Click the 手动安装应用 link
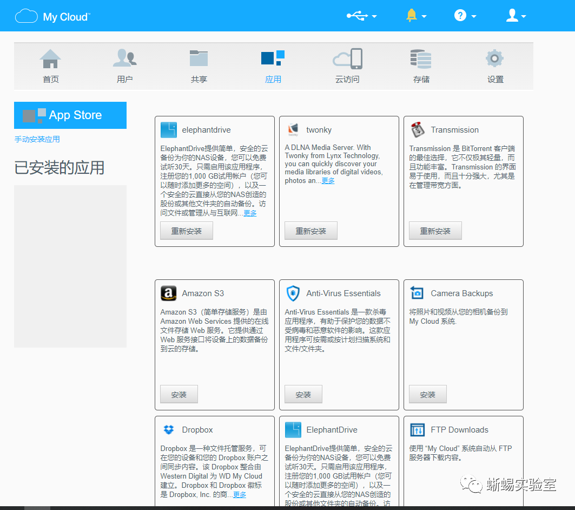This screenshot has height=510, width=575. tap(37, 140)
